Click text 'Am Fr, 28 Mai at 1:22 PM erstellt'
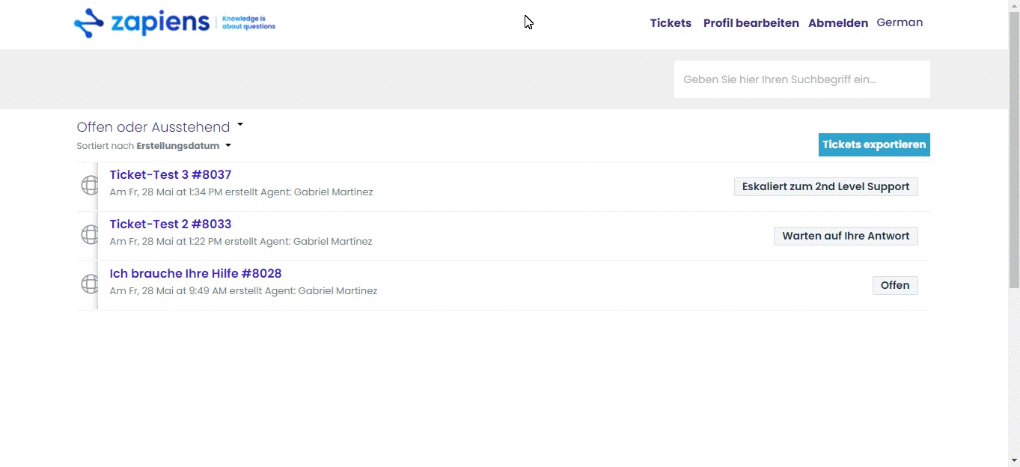Image resolution: width=1020 pixels, height=467 pixels. 183,242
